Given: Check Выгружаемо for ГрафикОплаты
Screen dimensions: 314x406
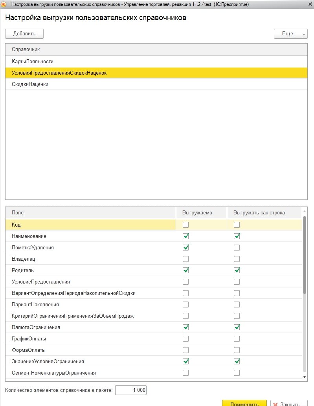Looking at the screenshot, I should click(x=186, y=339).
